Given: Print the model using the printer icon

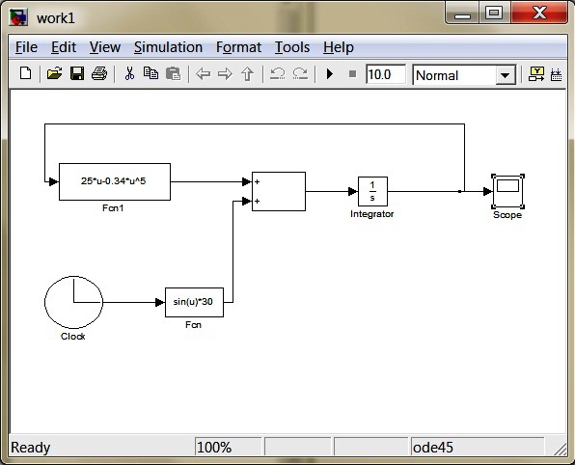Looking at the screenshot, I should (99, 73).
